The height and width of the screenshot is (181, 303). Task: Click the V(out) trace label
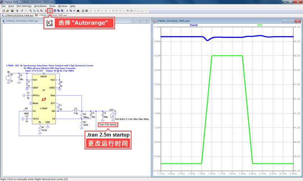click(x=193, y=25)
